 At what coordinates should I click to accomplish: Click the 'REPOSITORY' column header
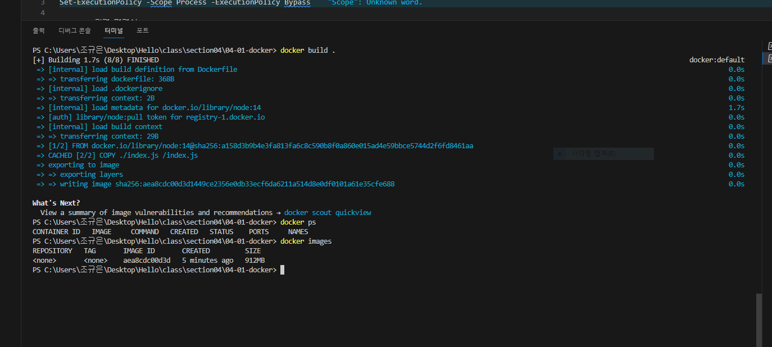(x=52, y=251)
